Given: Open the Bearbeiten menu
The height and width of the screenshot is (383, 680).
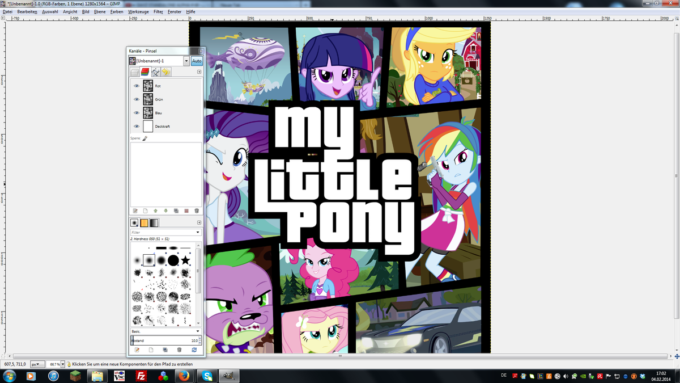Looking at the screenshot, I should point(27,11).
